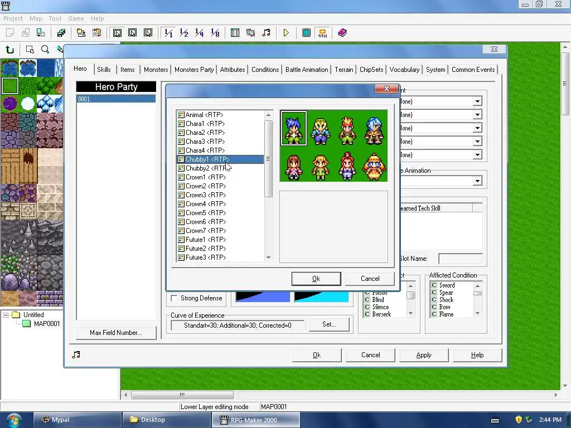Image resolution: width=571 pixels, height=428 pixels.
Task: Click the down arrow of the character set list
Action: tap(268, 257)
